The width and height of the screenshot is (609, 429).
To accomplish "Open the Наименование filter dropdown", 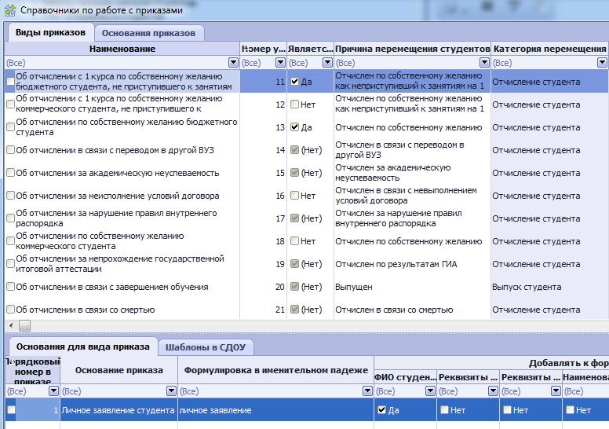I will click(233, 62).
